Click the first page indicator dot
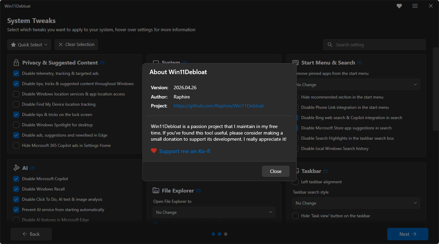This screenshot has width=439, height=244. click(213, 234)
